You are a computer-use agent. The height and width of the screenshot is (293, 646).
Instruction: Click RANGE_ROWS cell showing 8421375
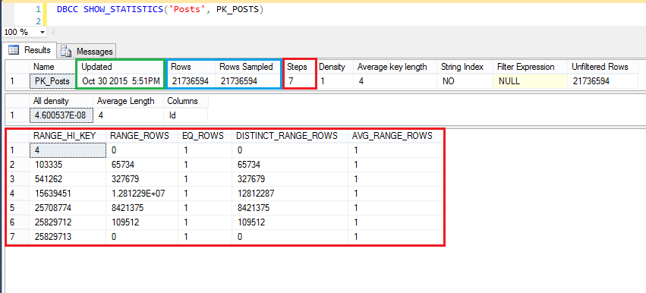143,208
